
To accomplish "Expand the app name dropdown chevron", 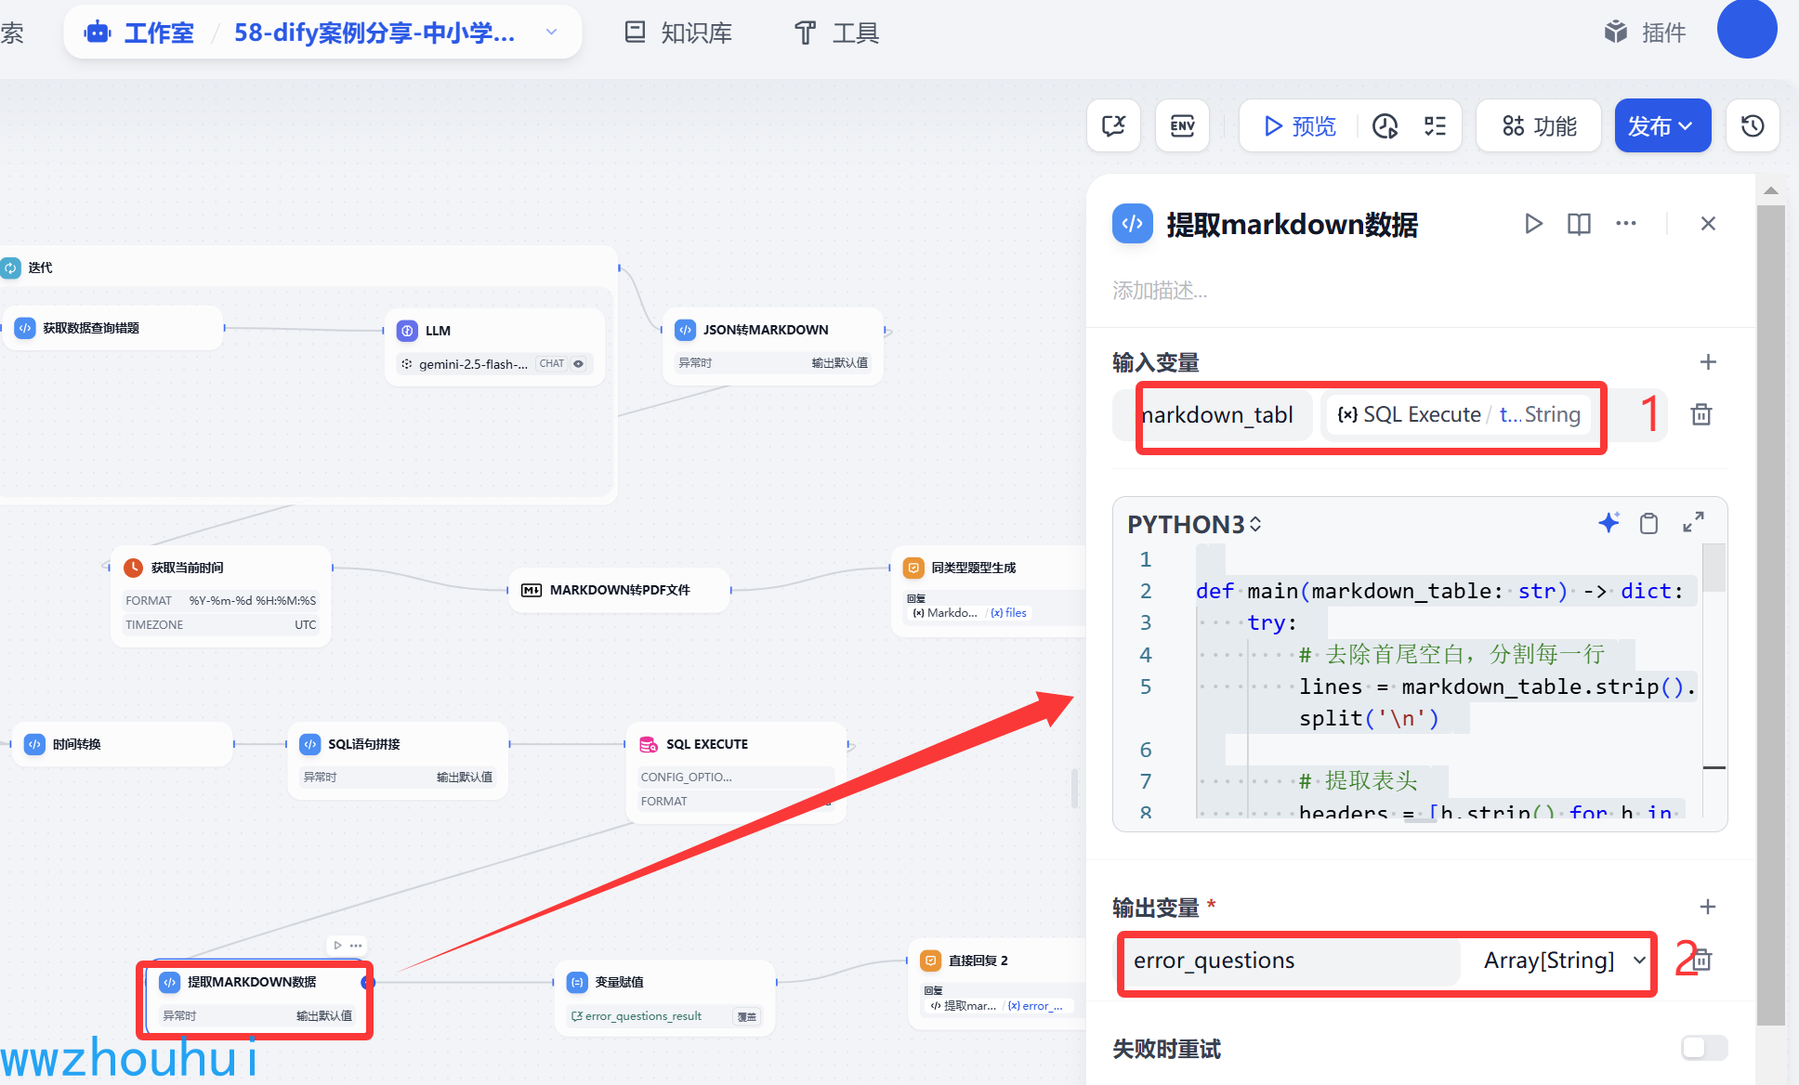I will (551, 33).
